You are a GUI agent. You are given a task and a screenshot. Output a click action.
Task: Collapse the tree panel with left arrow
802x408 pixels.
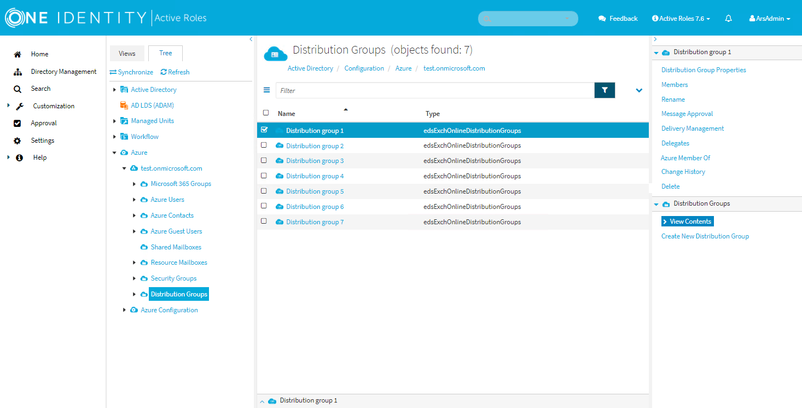pyautogui.click(x=251, y=39)
